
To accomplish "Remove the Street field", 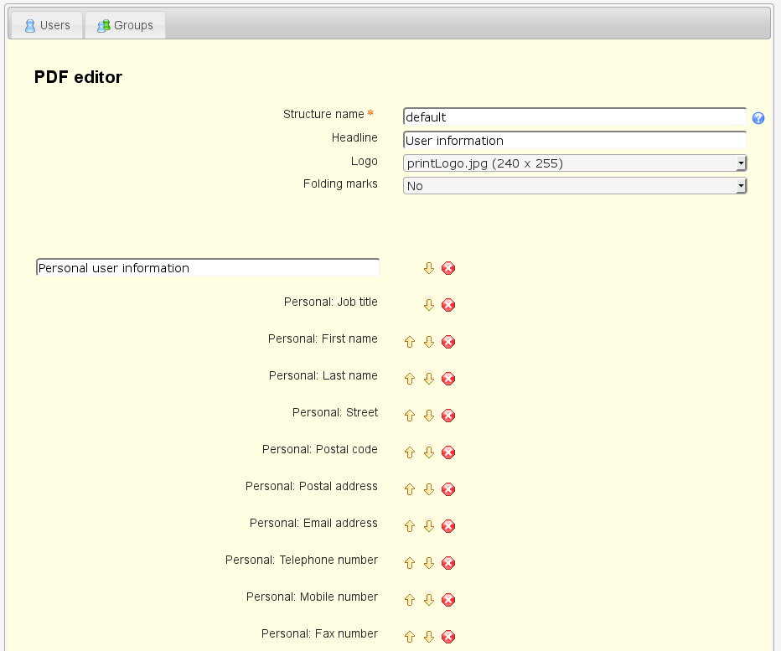I will (x=448, y=416).
